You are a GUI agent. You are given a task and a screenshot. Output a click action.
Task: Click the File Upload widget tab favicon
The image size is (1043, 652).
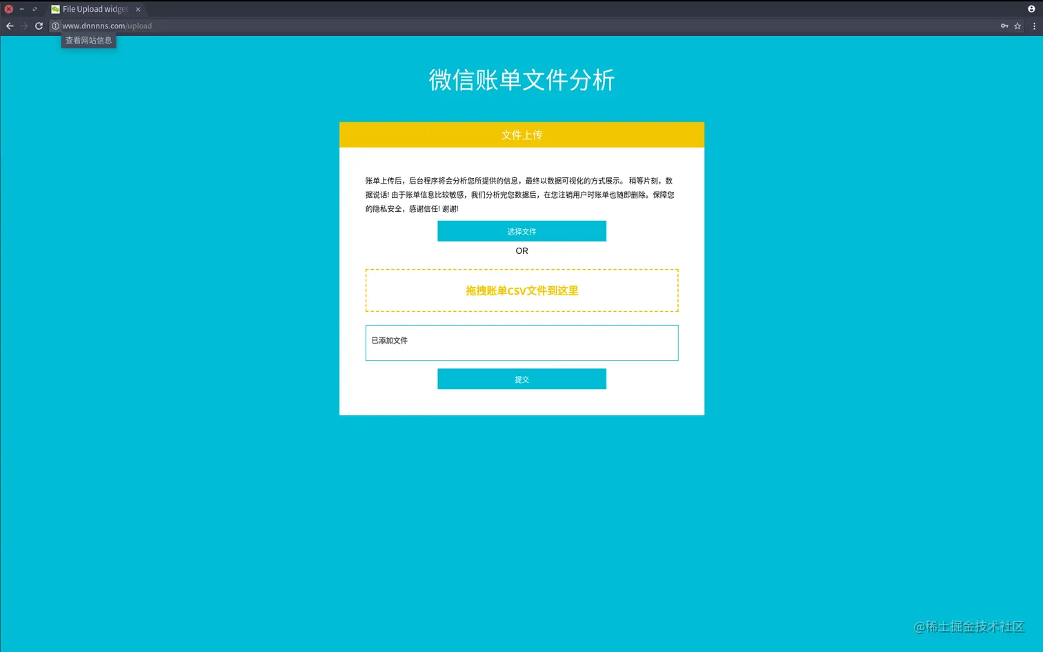pyautogui.click(x=55, y=9)
